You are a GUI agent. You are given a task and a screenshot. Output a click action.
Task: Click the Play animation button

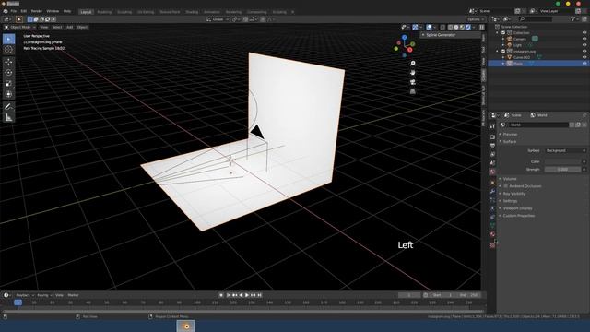click(247, 295)
